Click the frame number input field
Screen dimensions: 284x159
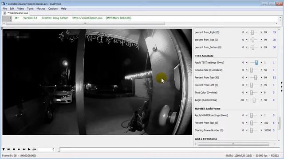click(46, 149)
